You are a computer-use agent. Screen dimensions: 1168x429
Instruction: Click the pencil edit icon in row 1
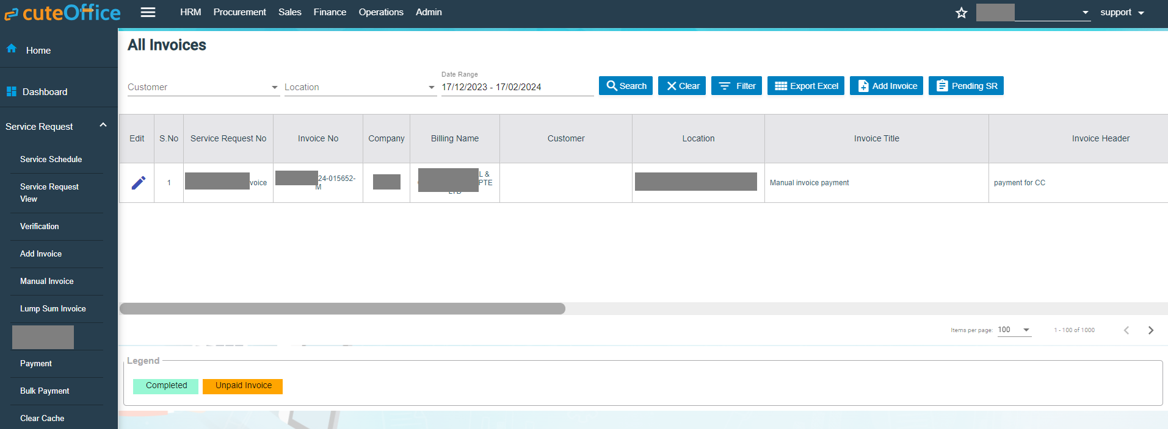tap(139, 183)
